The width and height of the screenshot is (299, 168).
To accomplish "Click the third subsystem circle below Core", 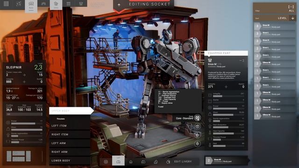I will pos(197,135).
